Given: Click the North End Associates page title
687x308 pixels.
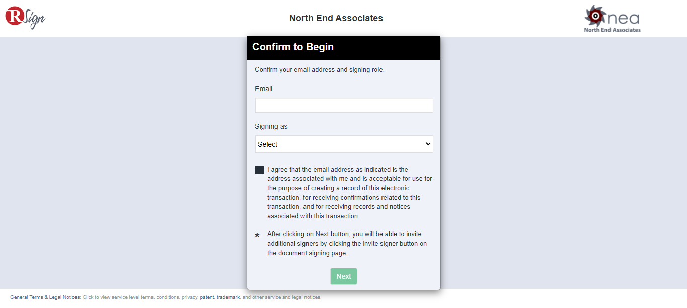Looking at the screenshot, I should [336, 18].
